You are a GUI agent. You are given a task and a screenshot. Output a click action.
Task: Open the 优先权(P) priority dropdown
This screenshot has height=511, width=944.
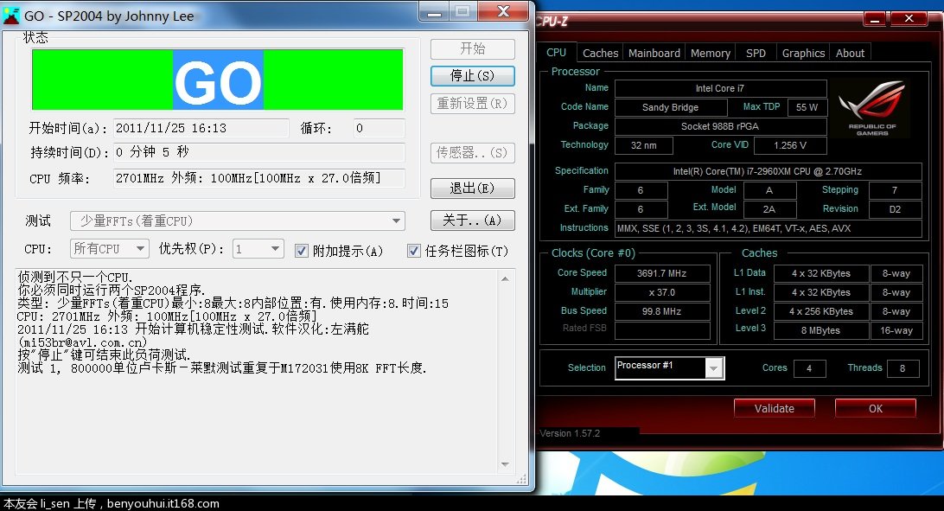[x=258, y=248]
